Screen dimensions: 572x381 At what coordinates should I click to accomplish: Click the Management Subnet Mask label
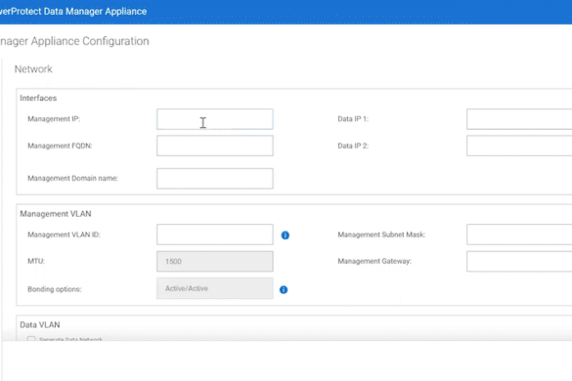[x=381, y=234]
